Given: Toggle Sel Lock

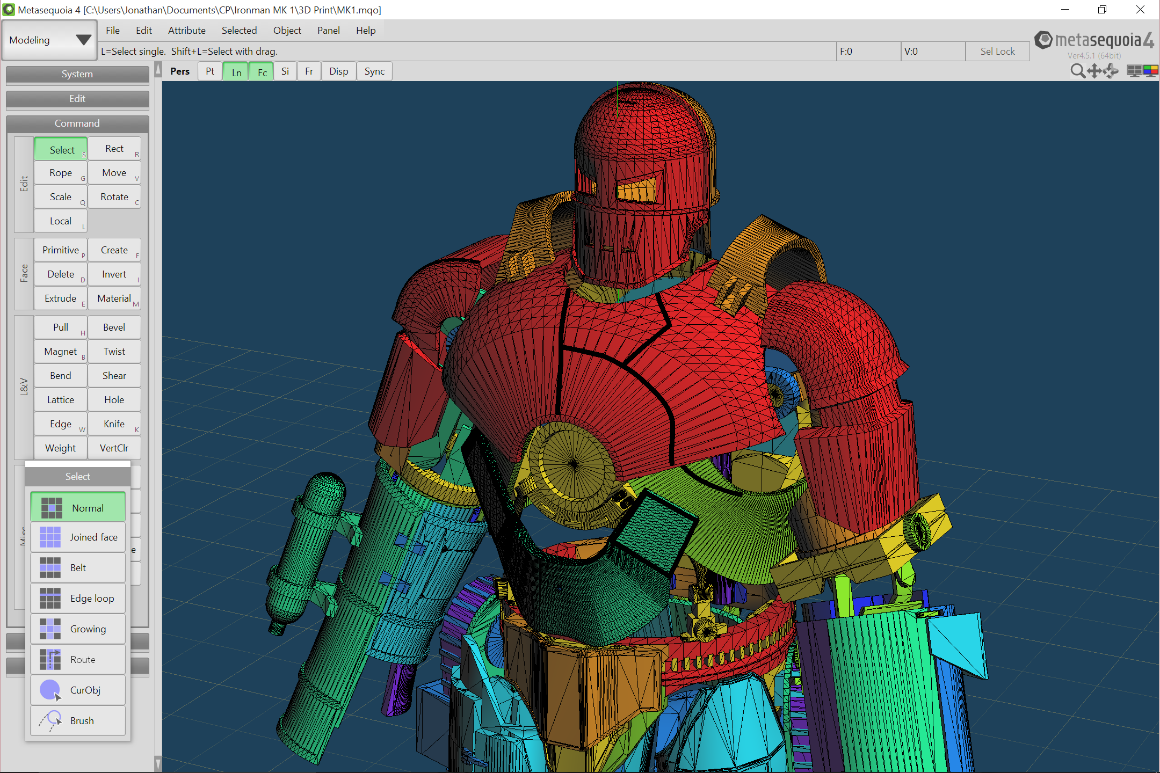Looking at the screenshot, I should (997, 52).
